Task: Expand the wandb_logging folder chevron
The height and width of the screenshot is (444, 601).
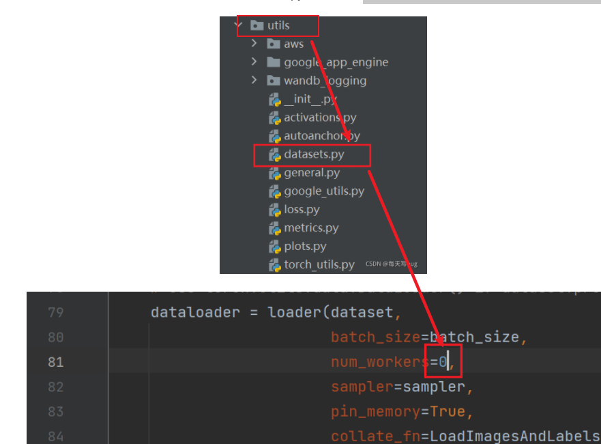Action: 254,80
